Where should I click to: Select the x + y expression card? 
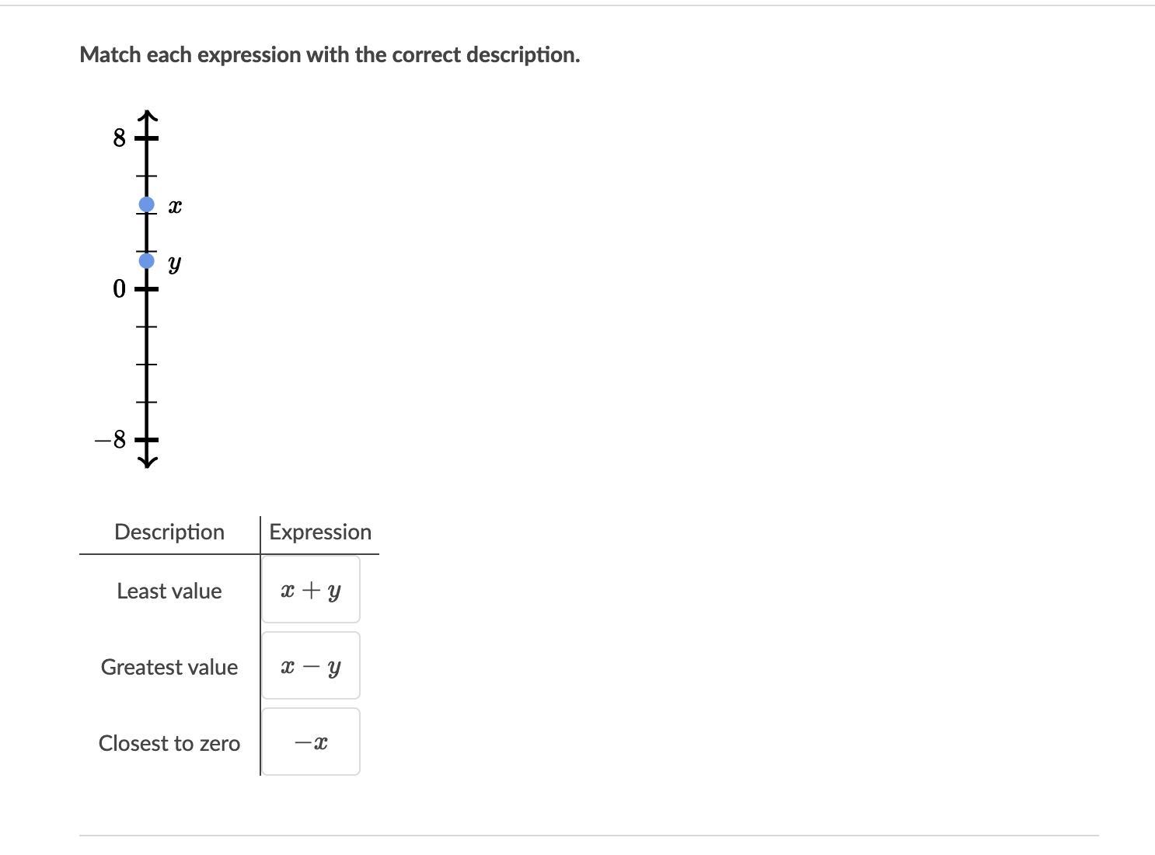(310, 590)
